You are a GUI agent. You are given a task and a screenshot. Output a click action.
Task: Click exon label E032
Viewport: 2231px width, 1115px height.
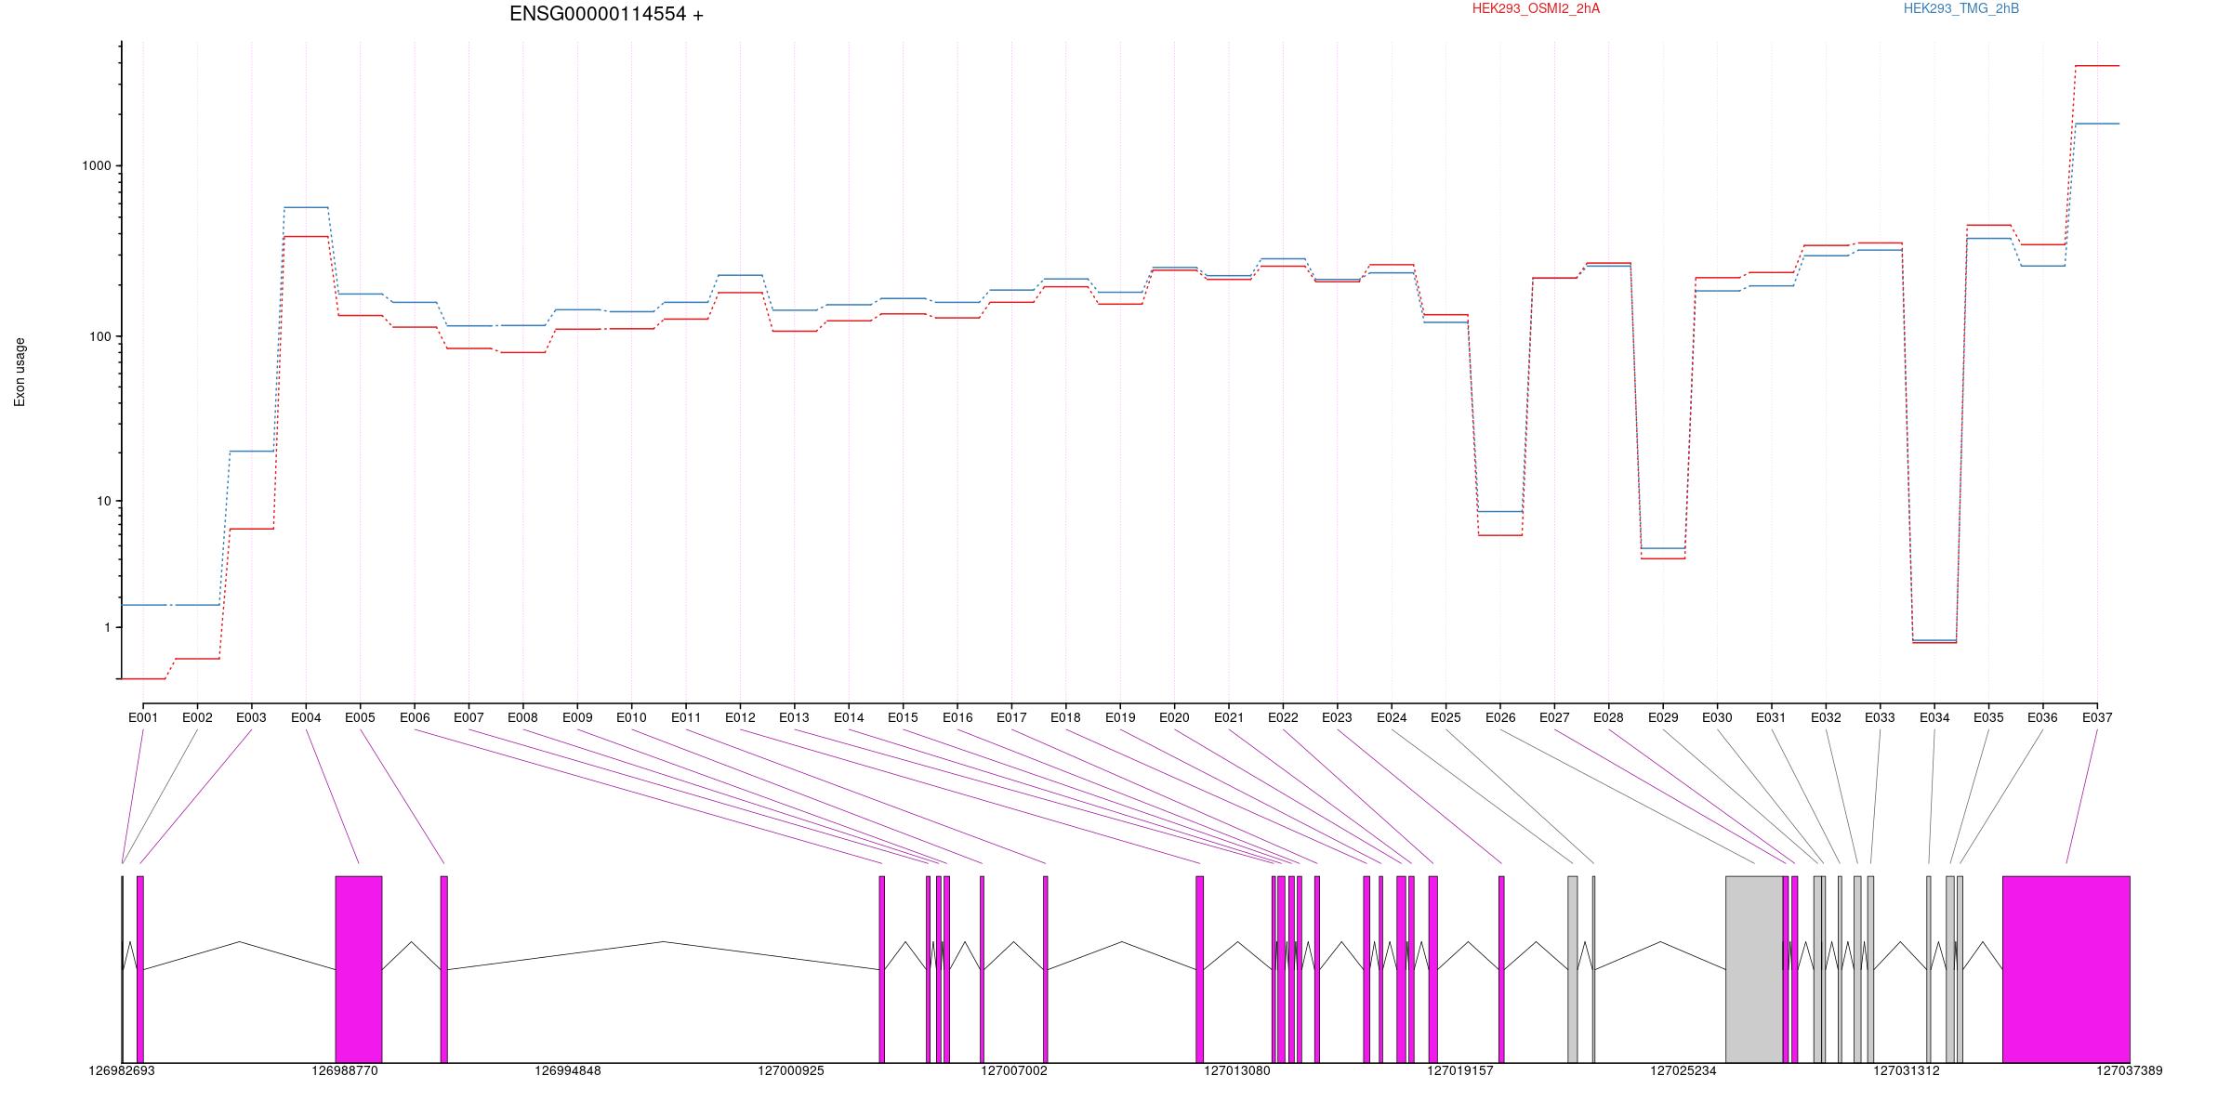pyautogui.click(x=1826, y=717)
